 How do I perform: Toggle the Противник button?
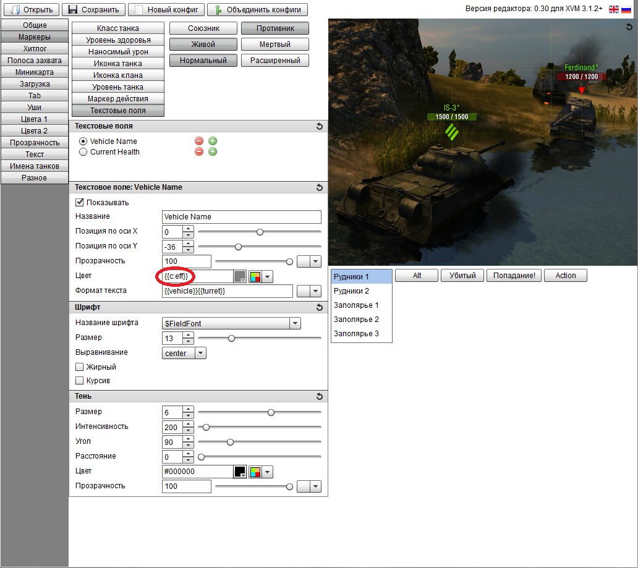275,28
